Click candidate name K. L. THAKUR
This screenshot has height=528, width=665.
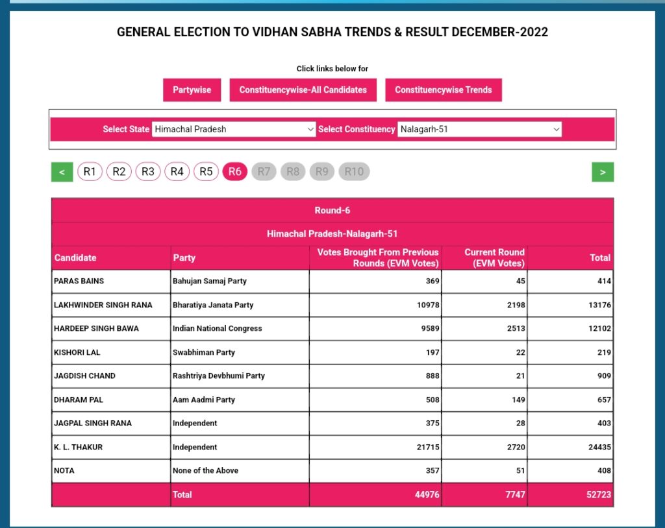coord(79,447)
